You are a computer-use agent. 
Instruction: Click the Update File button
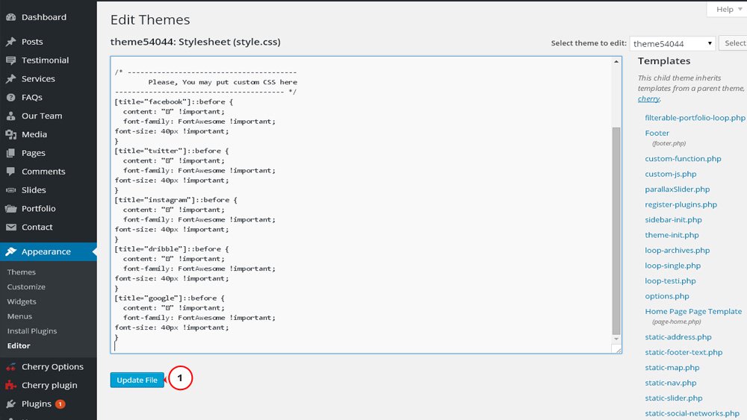point(137,380)
